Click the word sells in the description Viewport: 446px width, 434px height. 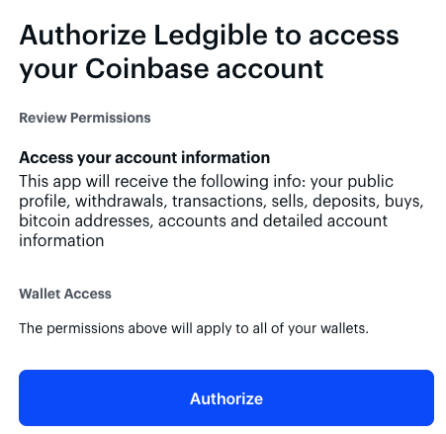(x=289, y=201)
